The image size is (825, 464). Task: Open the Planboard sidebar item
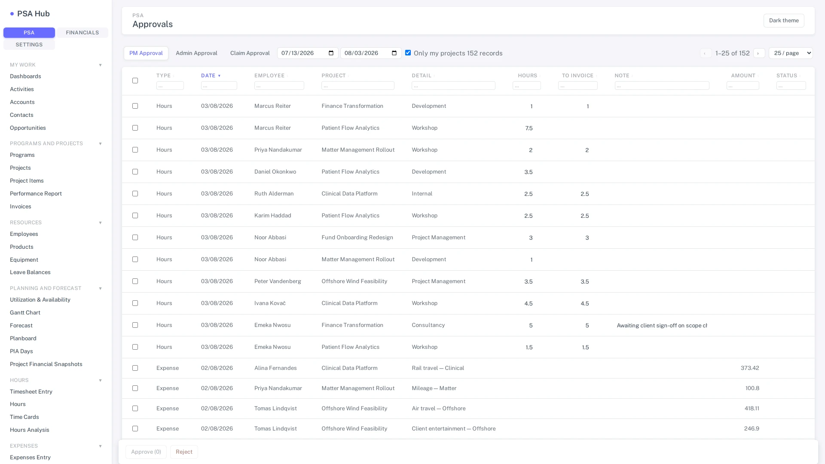23,339
